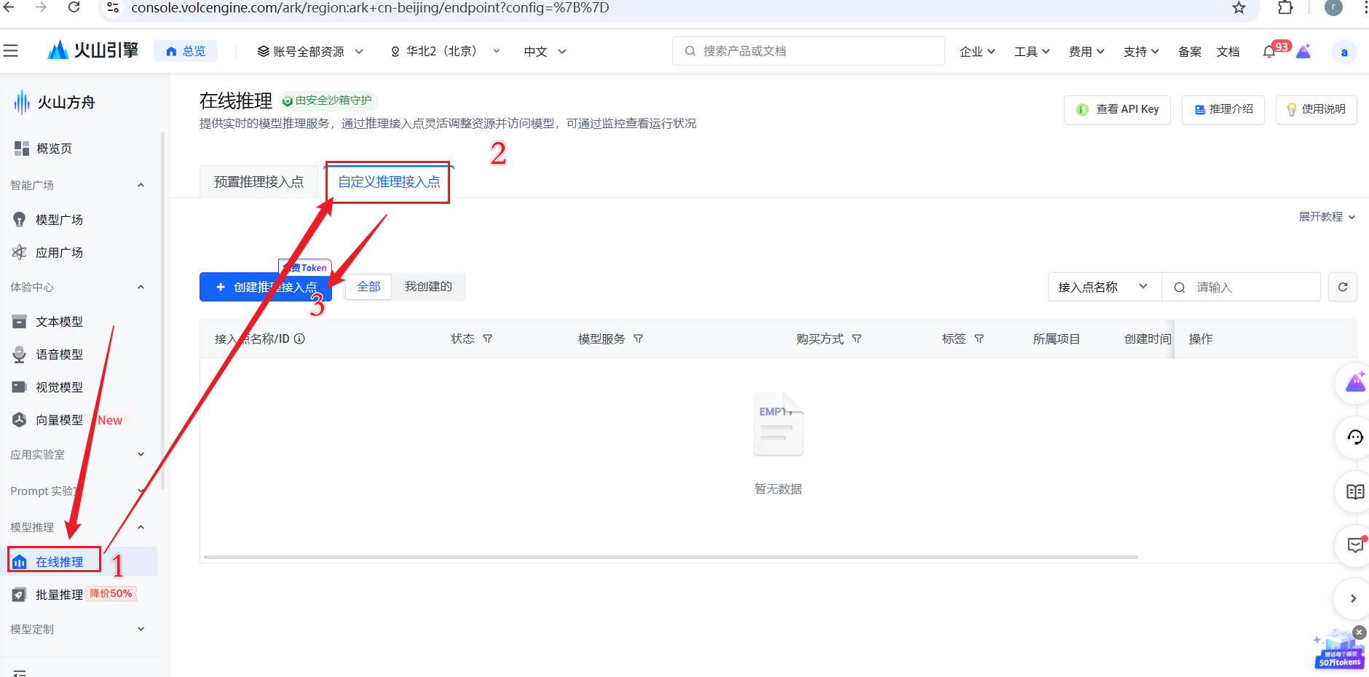Select 在线推理 in the sidebar
This screenshot has width=1369, height=677.
(x=58, y=561)
